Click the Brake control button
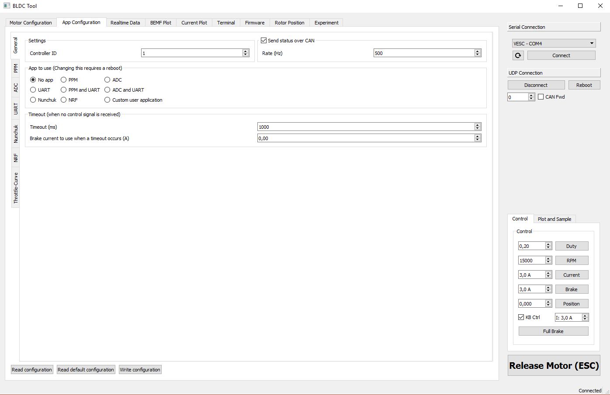This screenshot has width=610, height=395. (572, 289)
